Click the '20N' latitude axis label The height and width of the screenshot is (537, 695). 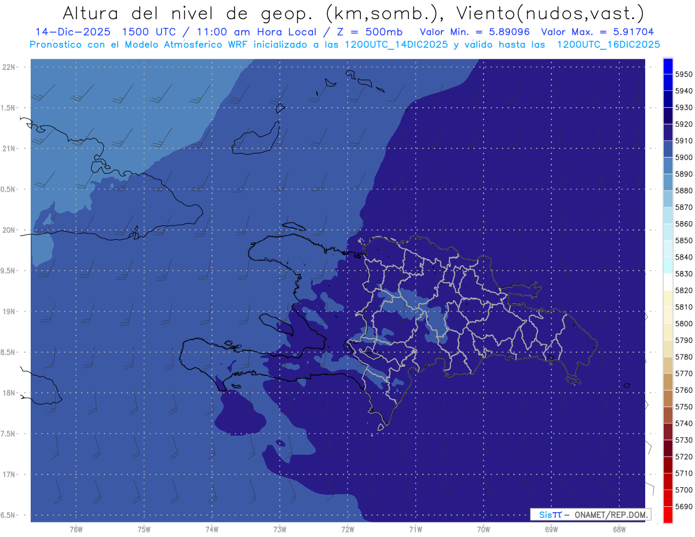[9, 230]
